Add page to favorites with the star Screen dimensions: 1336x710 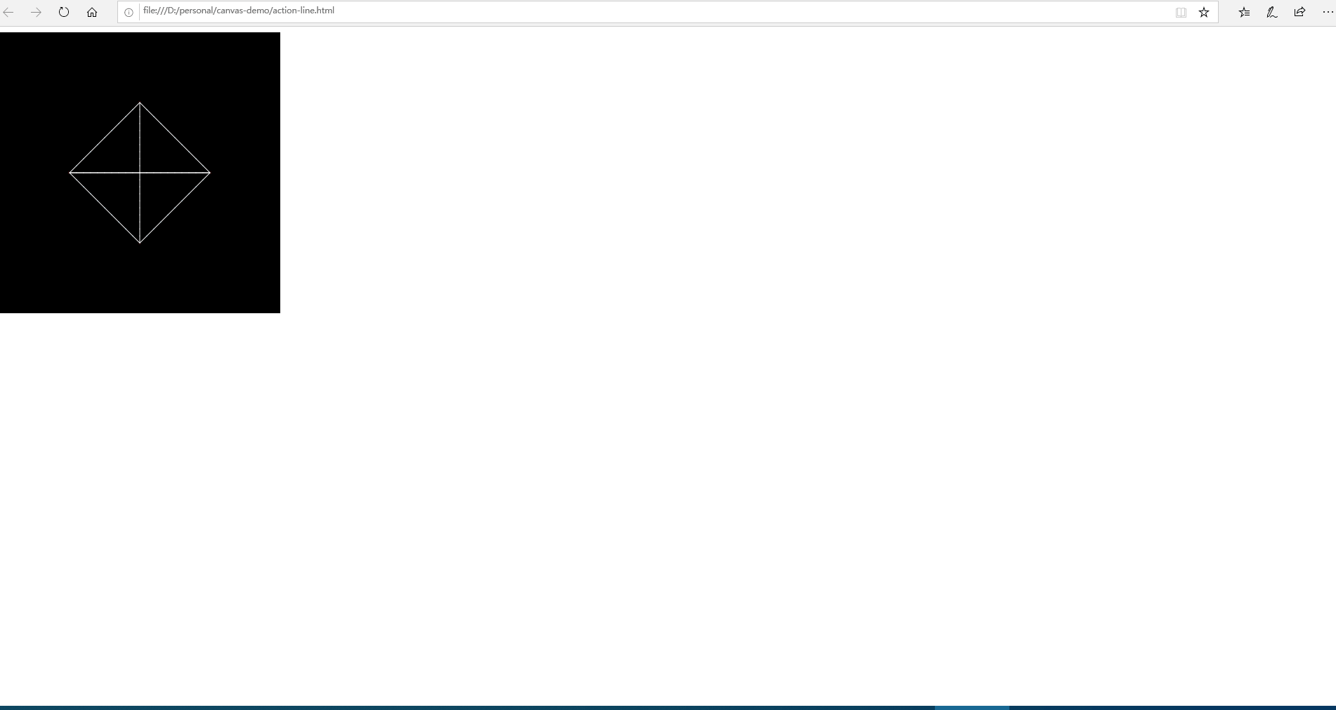[1204, 12]
